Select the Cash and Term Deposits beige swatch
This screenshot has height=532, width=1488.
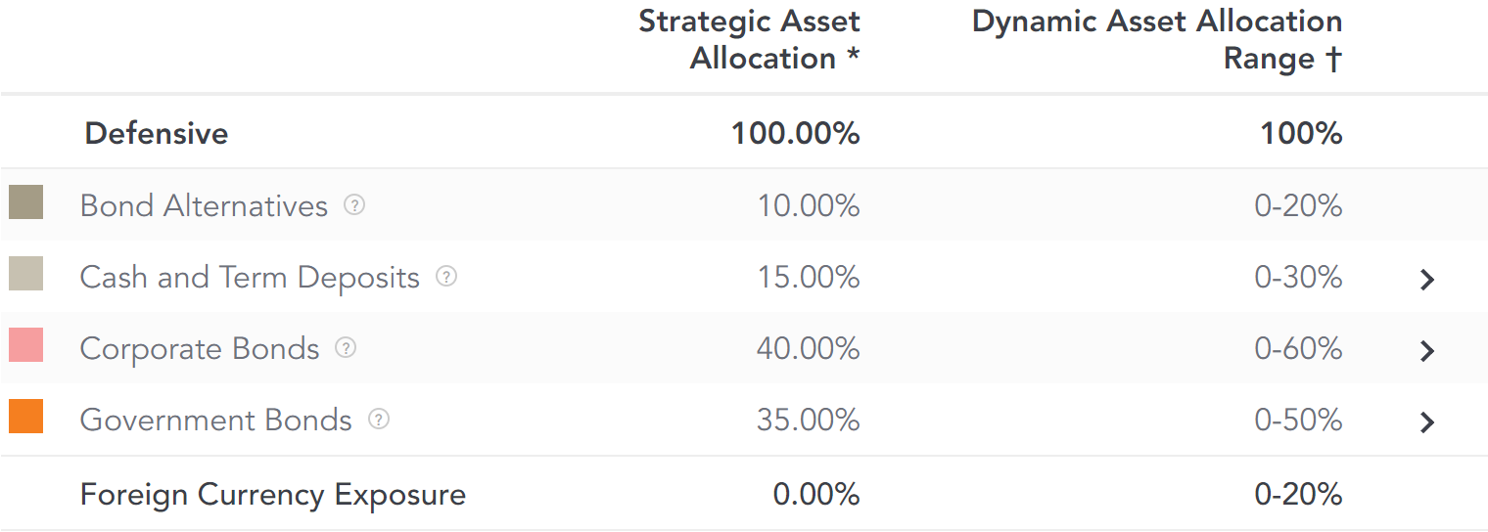click(x=25, y=274)
